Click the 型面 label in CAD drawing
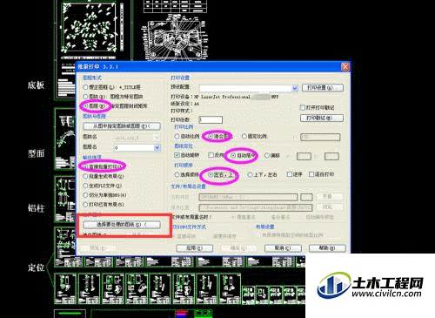Viewport: 435px width, 318px height. (x=37, y=153)
